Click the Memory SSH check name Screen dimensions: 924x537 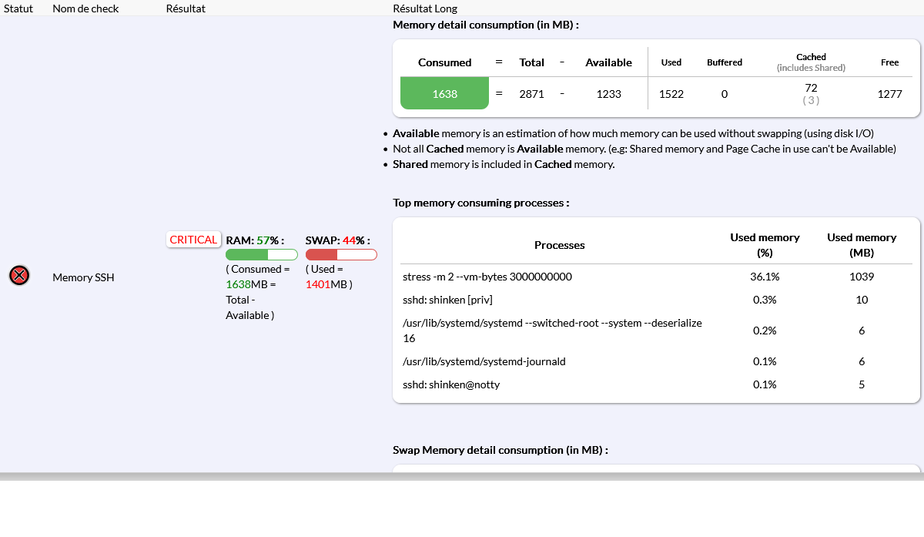coord(83,277)
